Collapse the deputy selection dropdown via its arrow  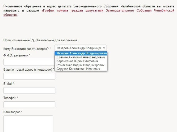pyautogui.click(x=104, y=48)
